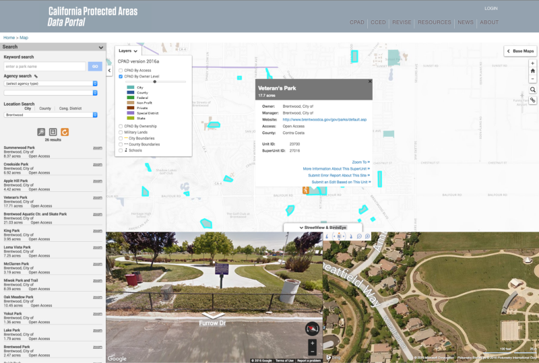539x363 pixels.
Task: Click Submit an Edit Based on This Unit
Action: [341, 183]
